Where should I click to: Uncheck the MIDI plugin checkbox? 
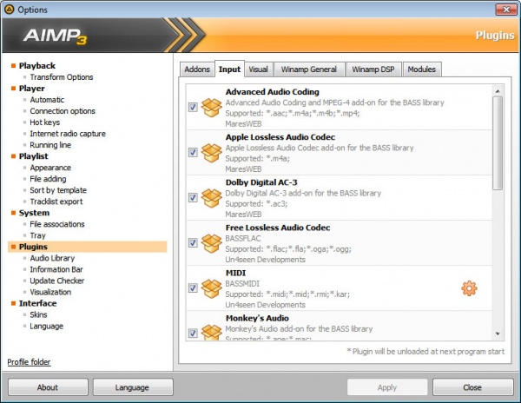click(193, 288)
